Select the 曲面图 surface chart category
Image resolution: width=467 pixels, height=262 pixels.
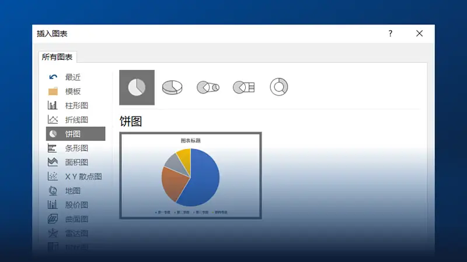coord(76,219)
